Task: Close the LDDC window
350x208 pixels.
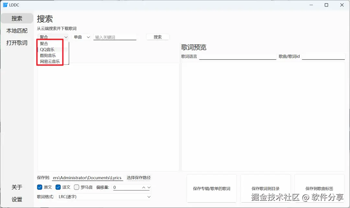Action: pos(342,5)
